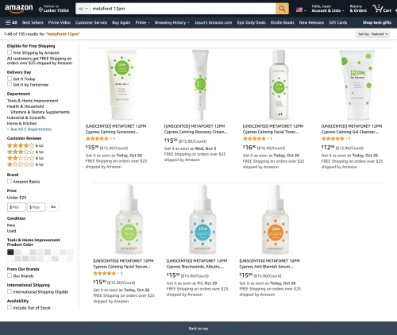The width and height of the screenshot is (397, 335).
Task: Click the US flag language icon
Action: point(299,10)
